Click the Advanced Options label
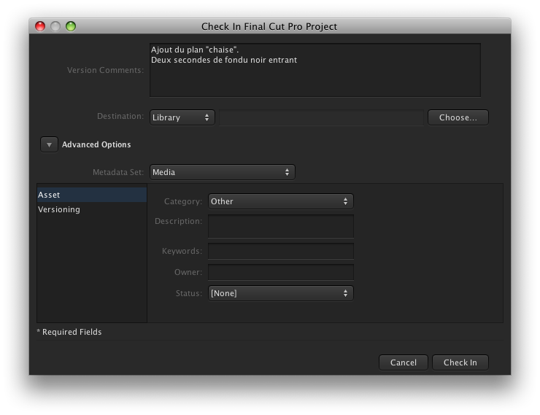The width and height of the screenshot is (540, 415). pyautogui.click(x=96, y=144)
